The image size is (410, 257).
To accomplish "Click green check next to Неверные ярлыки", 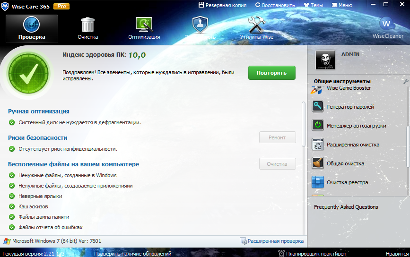I will click(12, 196).
